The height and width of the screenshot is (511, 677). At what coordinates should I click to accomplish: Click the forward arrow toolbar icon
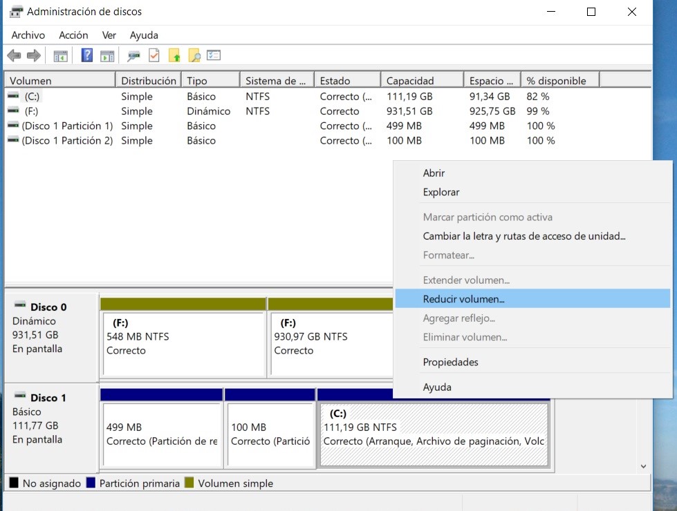click(x=33, y=56)
